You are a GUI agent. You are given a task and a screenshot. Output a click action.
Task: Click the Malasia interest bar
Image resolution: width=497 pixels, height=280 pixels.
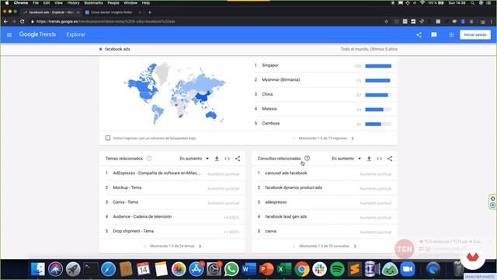378,110
